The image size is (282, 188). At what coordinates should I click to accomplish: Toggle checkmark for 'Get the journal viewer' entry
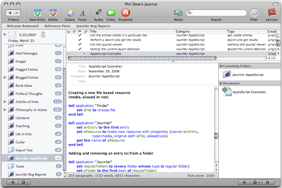click(80, 44)
